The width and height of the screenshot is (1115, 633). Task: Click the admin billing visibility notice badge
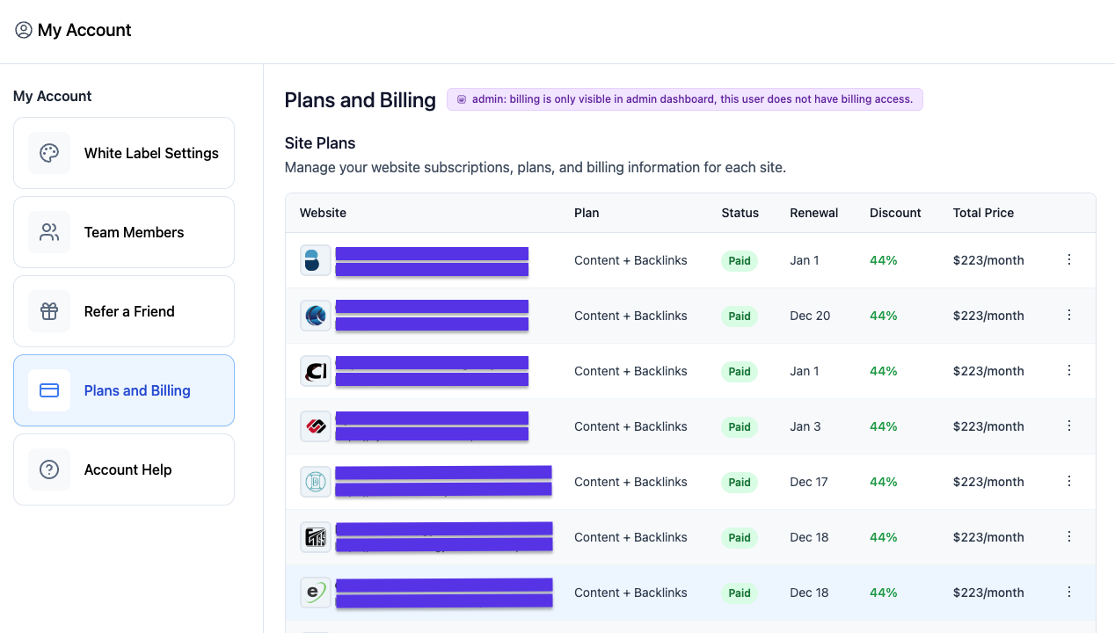(684, 99)
